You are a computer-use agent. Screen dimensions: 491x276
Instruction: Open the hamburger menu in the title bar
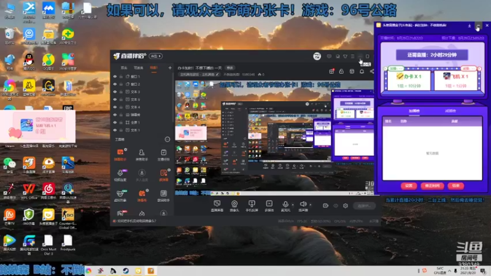352,56
